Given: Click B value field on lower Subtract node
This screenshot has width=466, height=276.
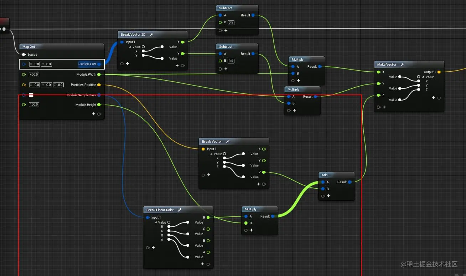Looking at the screenshot, I should (231, 61).
